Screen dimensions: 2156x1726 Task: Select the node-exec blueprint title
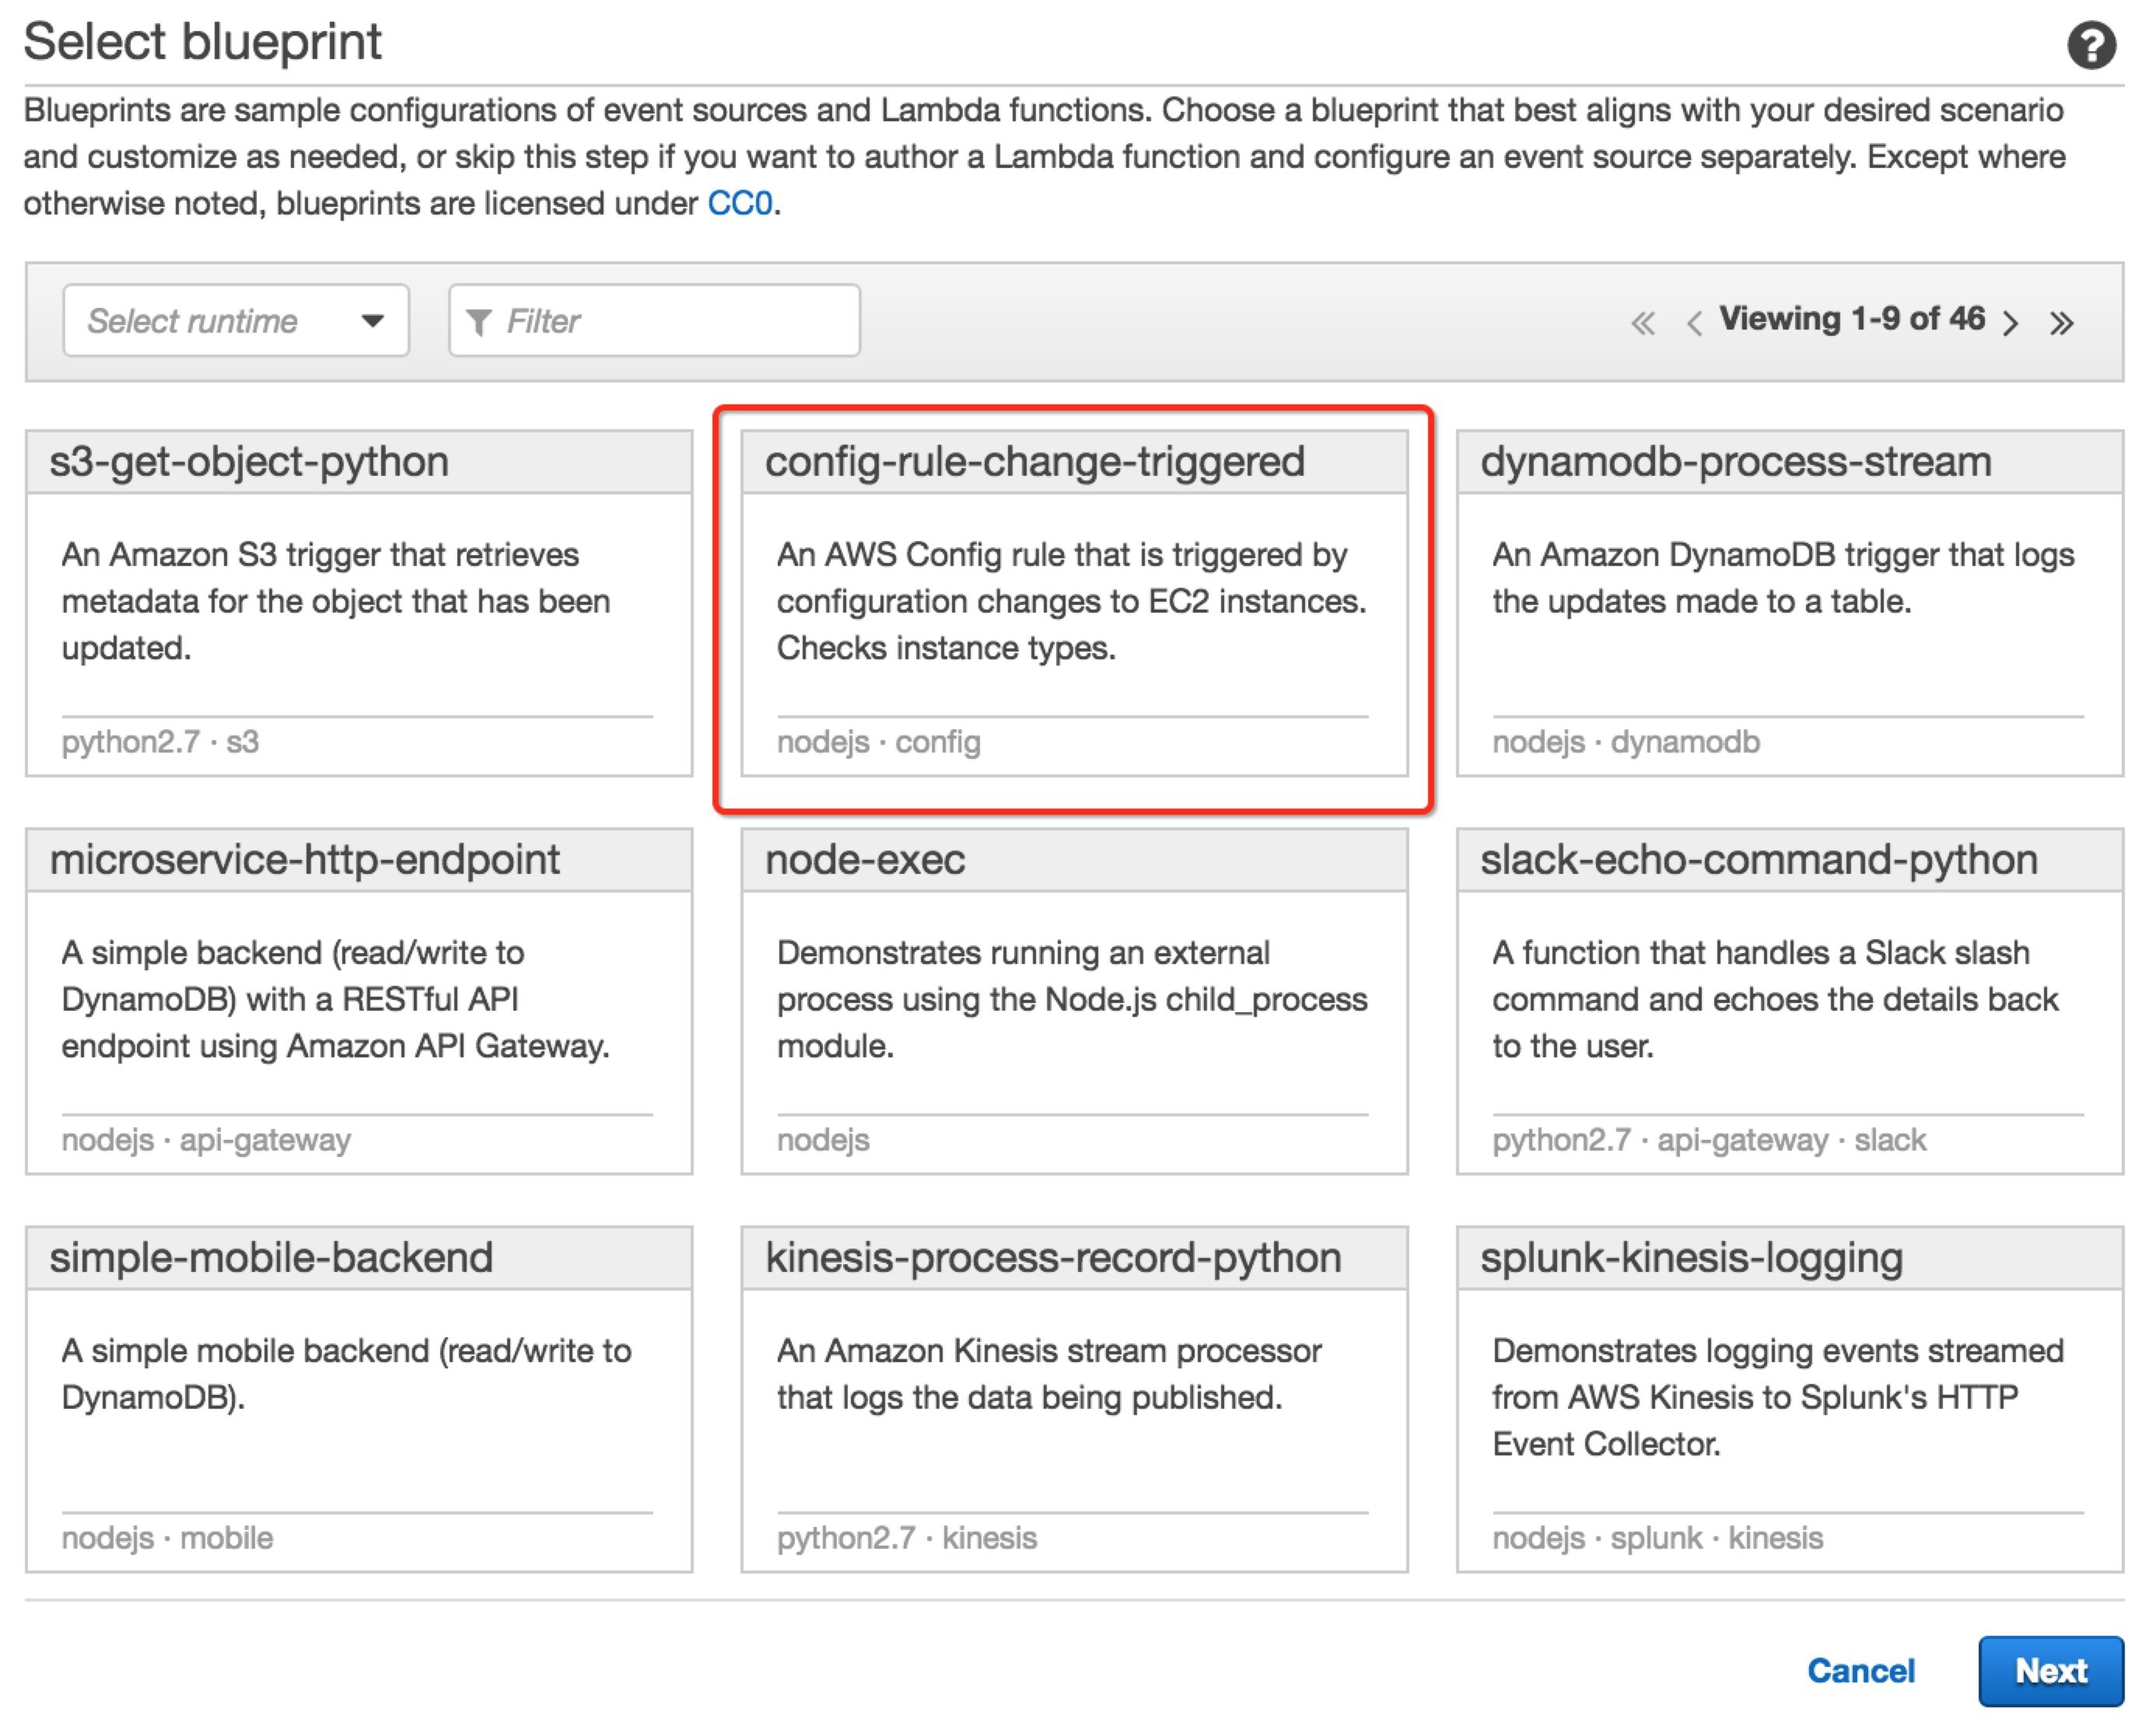click(865, 861)
